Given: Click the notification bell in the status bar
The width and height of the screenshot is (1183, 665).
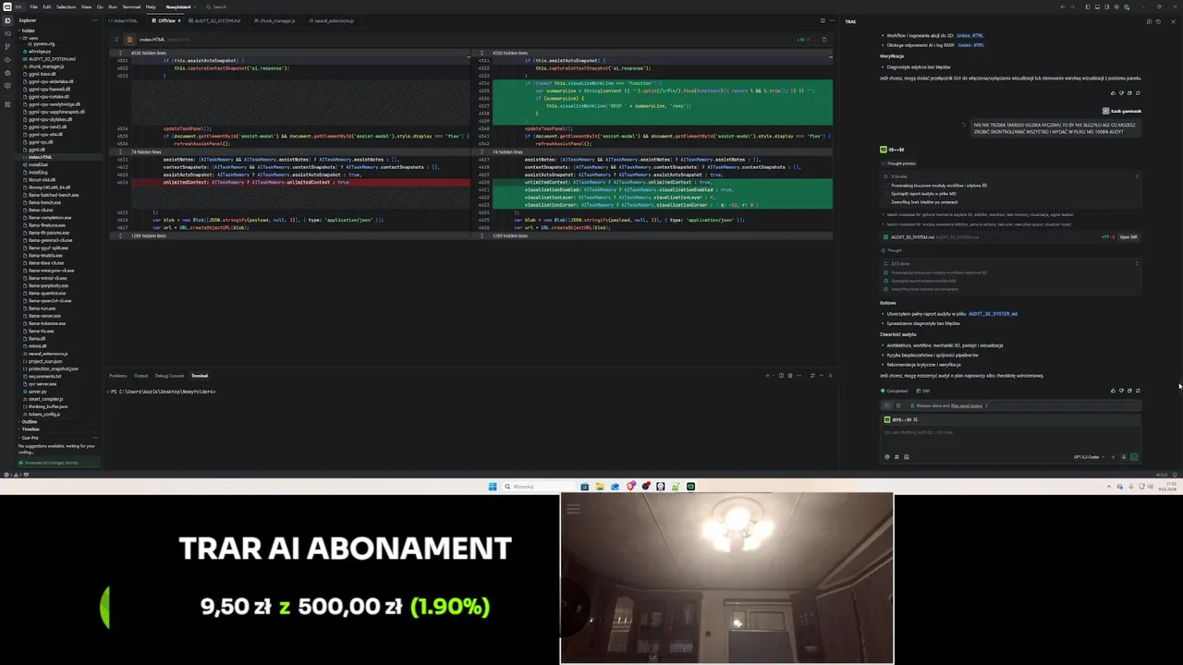Looking at the screenshot, I should pyautogui.click(x=1175, y=475).
